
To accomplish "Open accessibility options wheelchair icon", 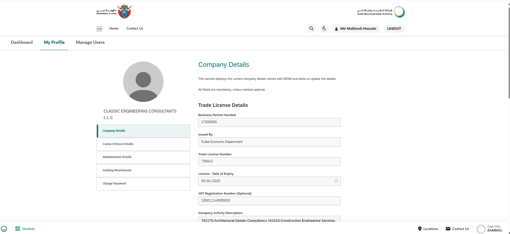I will (x=324, y=28).
